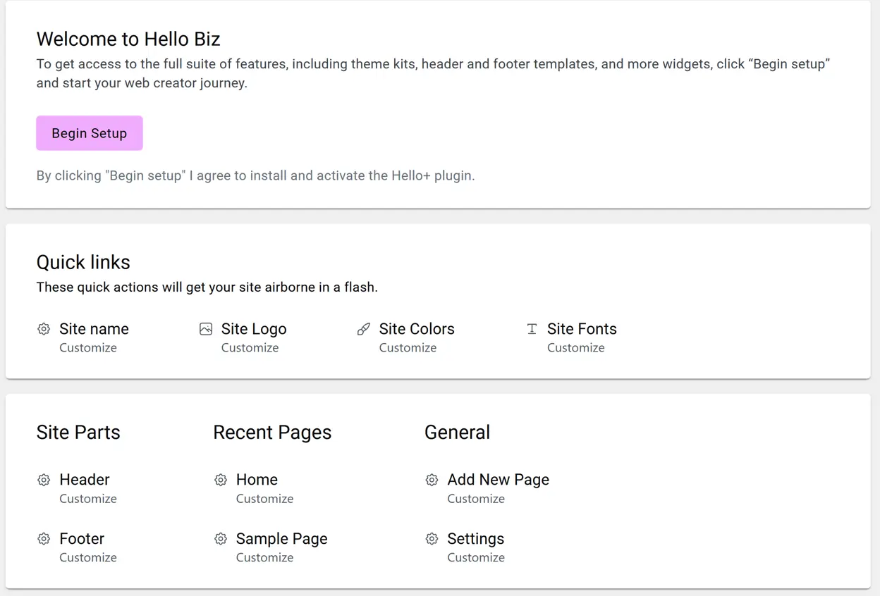Click the gear icon next to Add New Page
The image size is (880, 596).
pyautogui.click(x=432, y=480)
